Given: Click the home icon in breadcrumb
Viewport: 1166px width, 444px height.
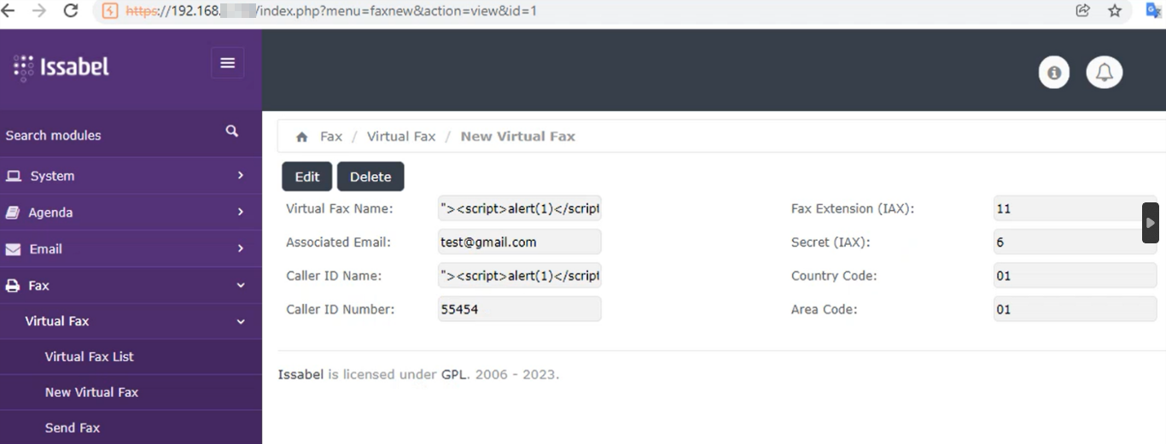Looking at the screenshot, I should (x=301, y=137).
